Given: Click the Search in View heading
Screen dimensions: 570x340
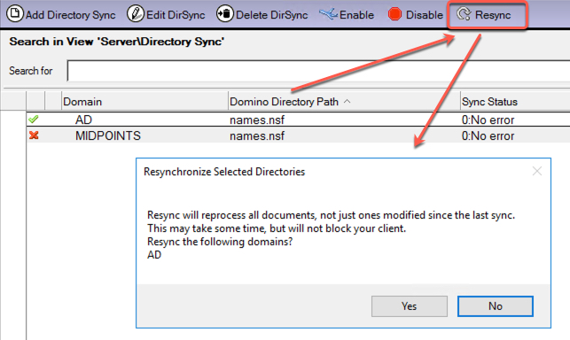Looking at the screenshot, I should 117,42.
